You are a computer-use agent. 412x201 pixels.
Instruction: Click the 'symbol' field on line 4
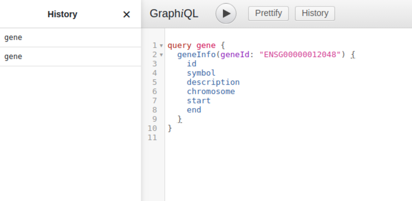[x=201, y=73]
